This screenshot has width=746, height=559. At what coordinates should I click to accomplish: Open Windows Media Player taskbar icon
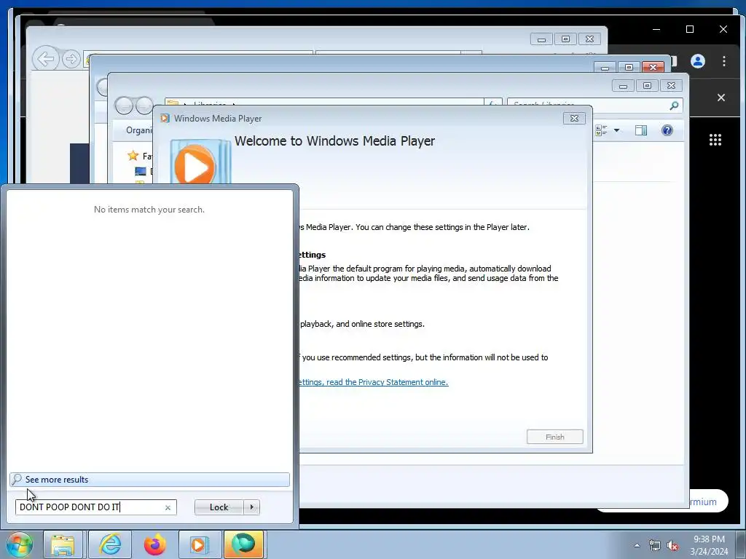(x=199, y=544)
